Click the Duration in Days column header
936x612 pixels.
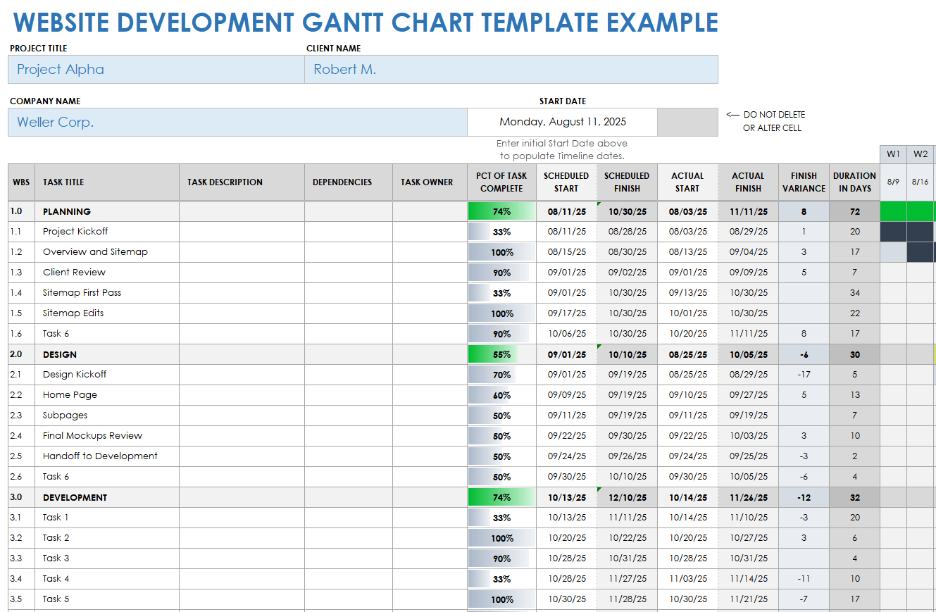[854, 182]
